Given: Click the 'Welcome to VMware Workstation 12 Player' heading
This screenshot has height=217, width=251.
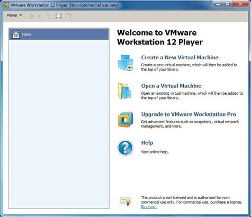Looking at the screenshot, I should pyautogui.click(x=160, y=37).
